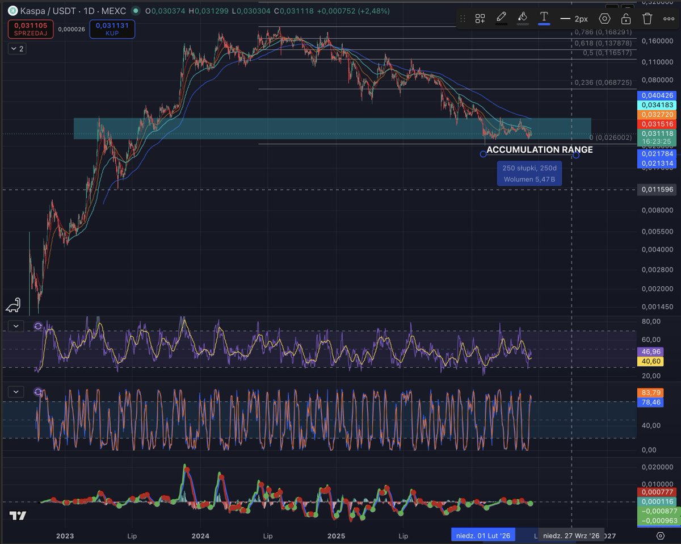Choose the text color T tool
The height and width of the screenshot is (544, 681).
(544, 18)
